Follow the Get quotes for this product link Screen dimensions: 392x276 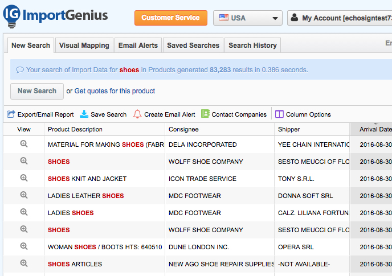[115, 91]
